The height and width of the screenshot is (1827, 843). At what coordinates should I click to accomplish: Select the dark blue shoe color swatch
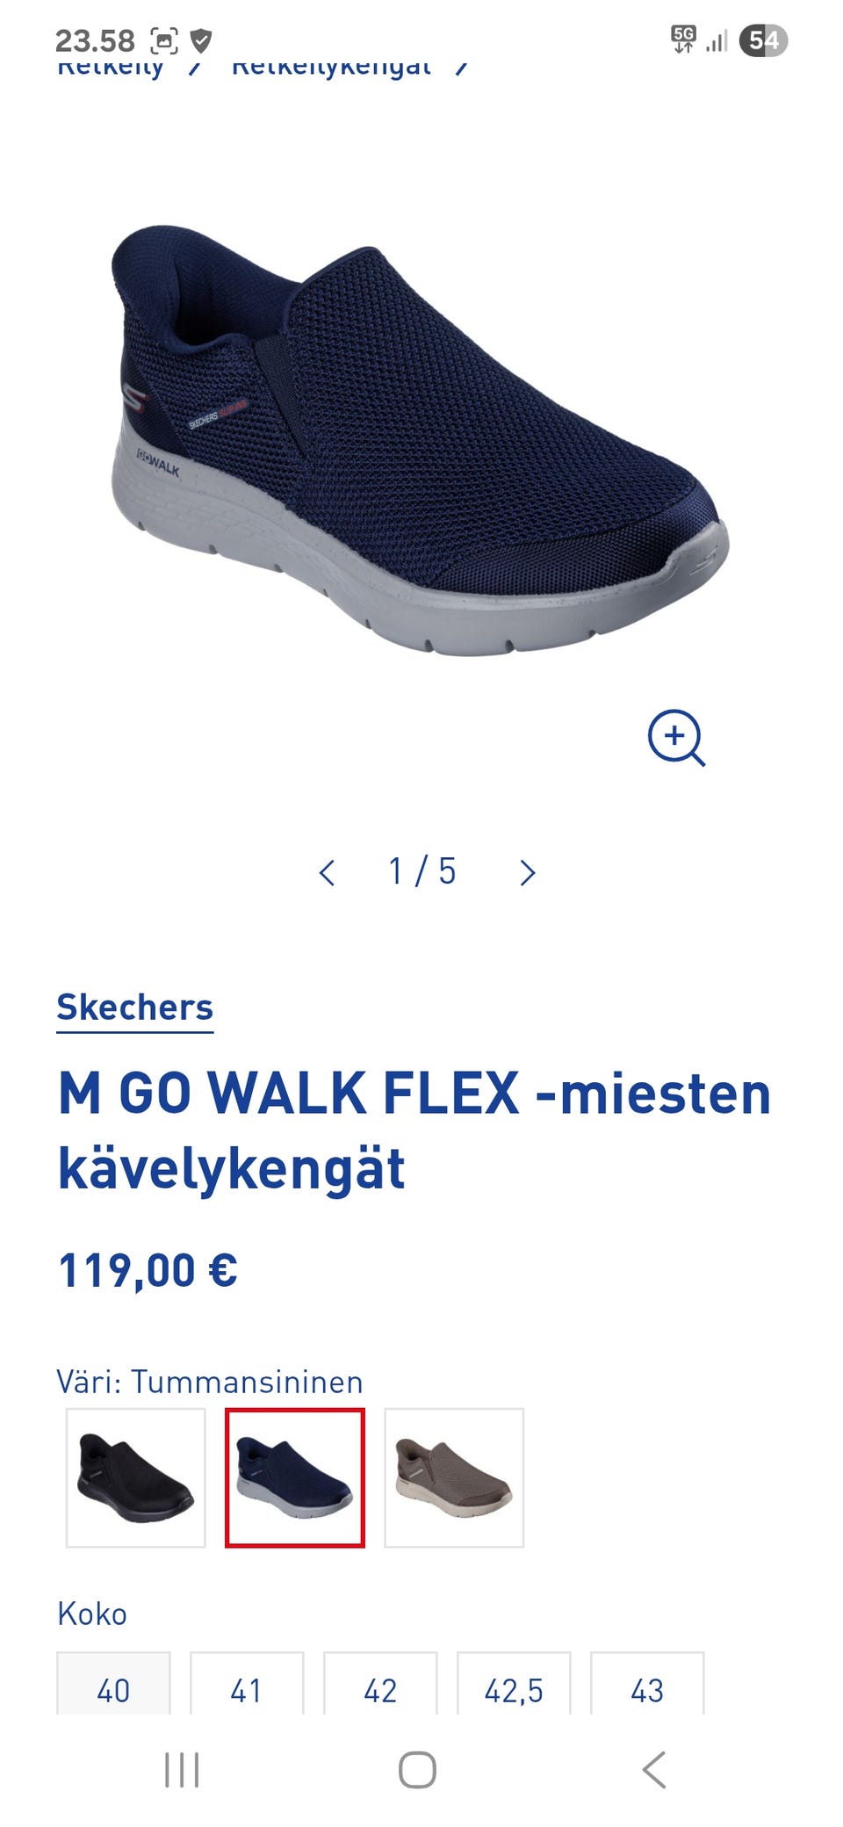(x=295, y=1477)
